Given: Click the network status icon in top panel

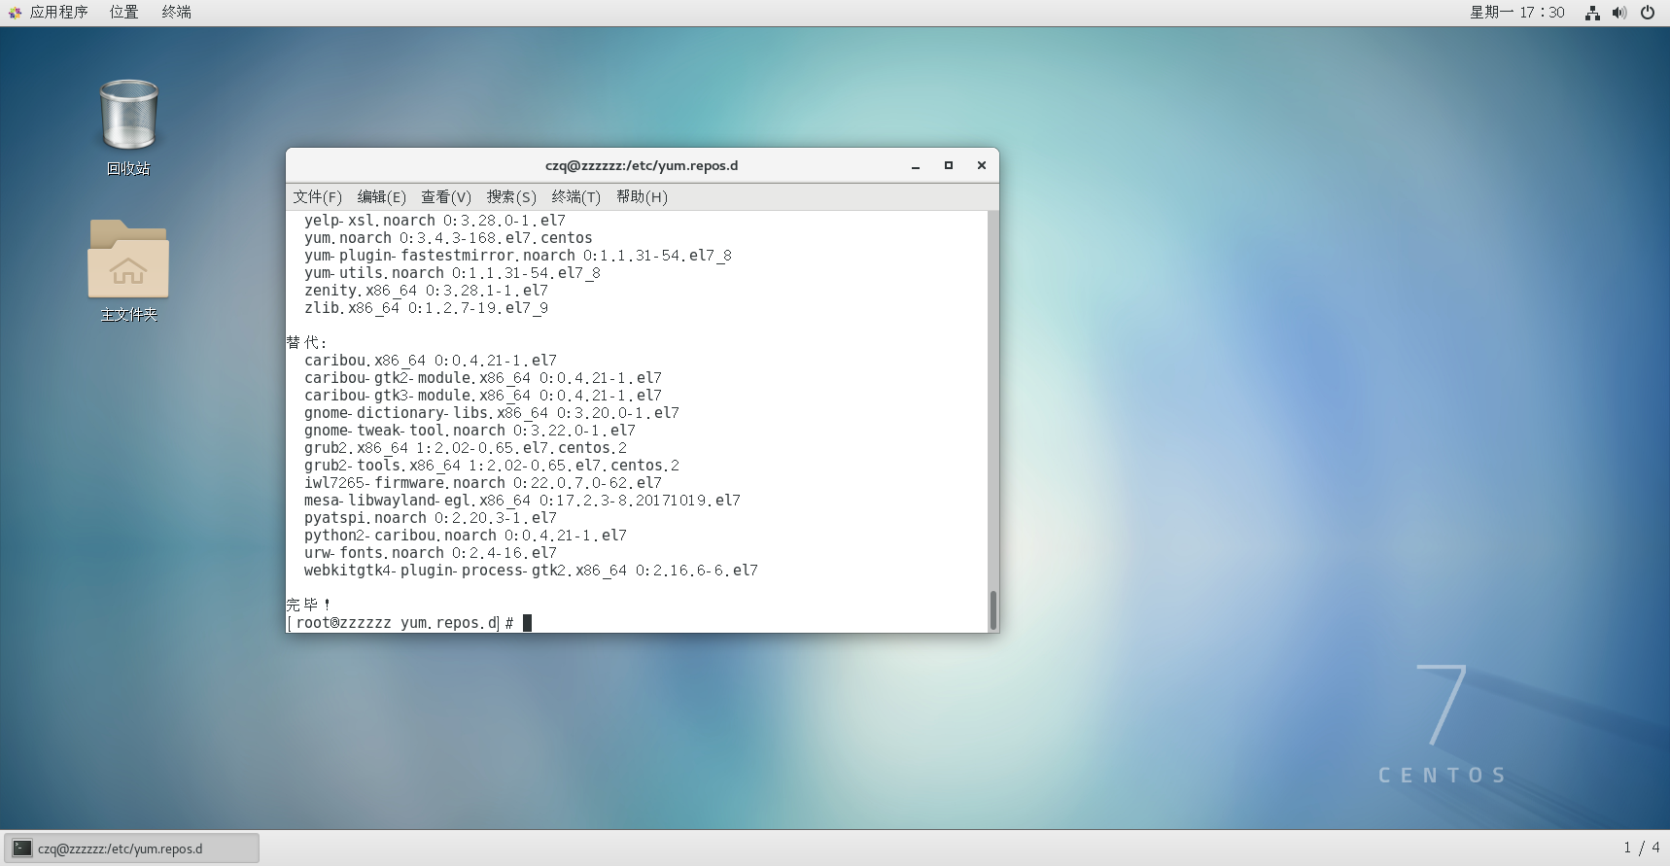Looking at the screenshot, I should click(x=1592, y=13).
